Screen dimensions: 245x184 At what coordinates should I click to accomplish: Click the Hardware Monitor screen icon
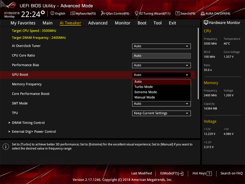[206, 23]
